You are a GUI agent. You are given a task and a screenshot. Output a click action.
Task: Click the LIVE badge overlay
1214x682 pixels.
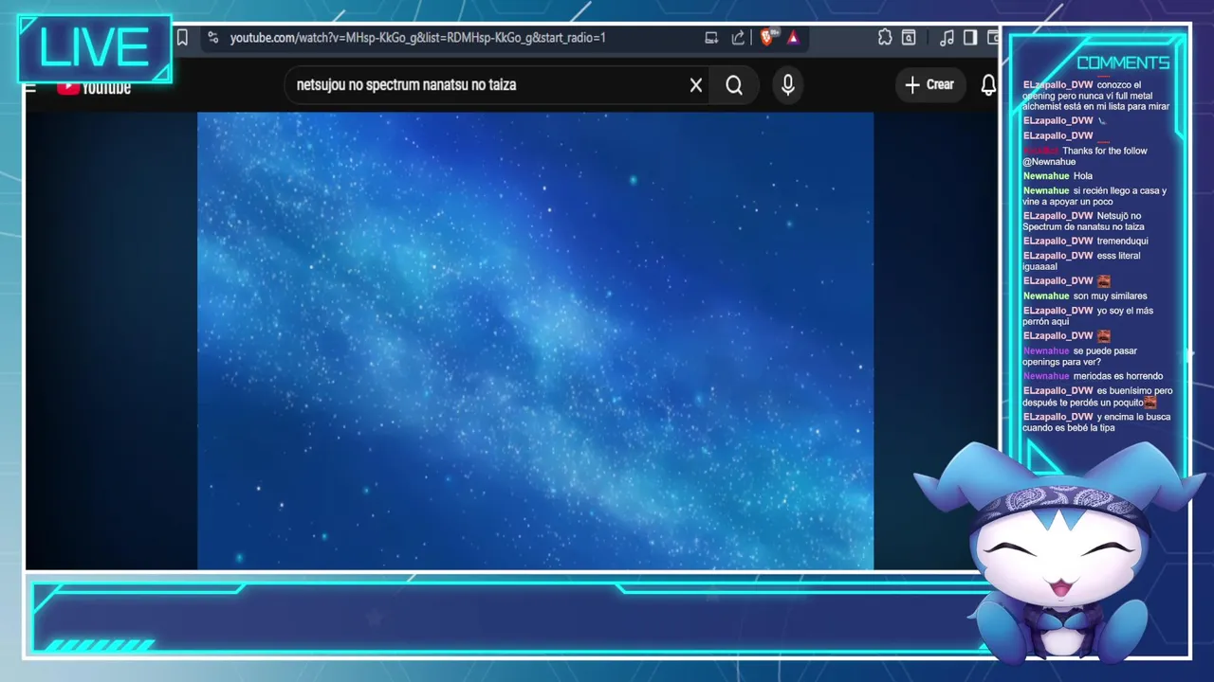point(94,48)
